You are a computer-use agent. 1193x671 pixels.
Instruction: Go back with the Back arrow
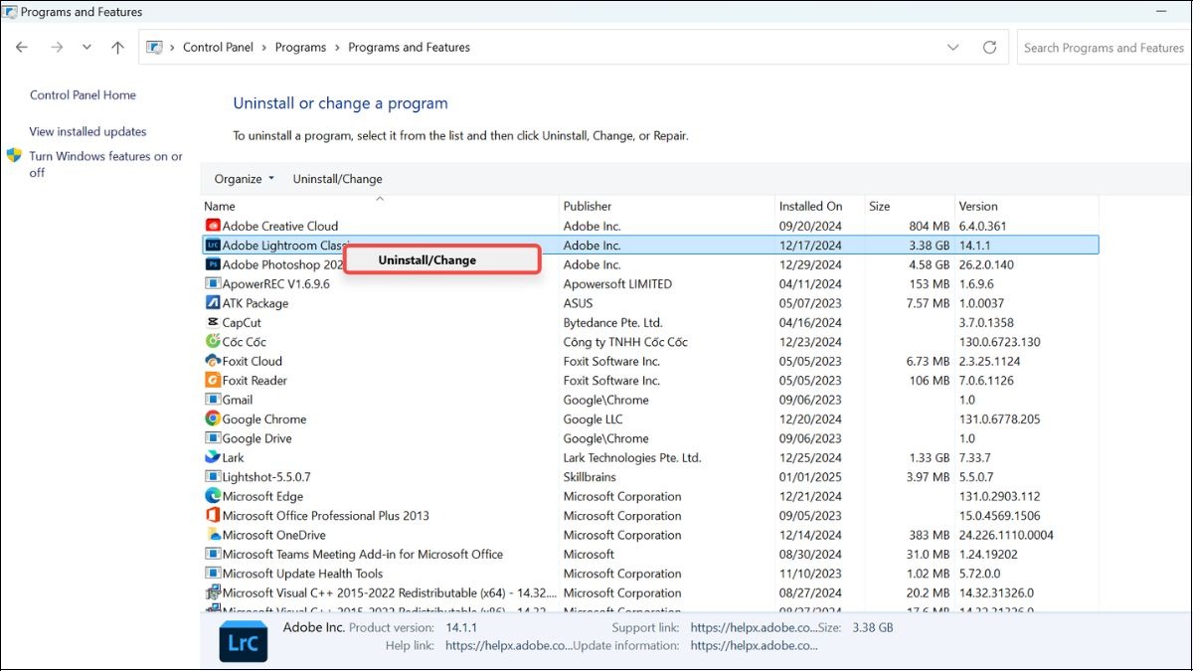tap(22, 47)
